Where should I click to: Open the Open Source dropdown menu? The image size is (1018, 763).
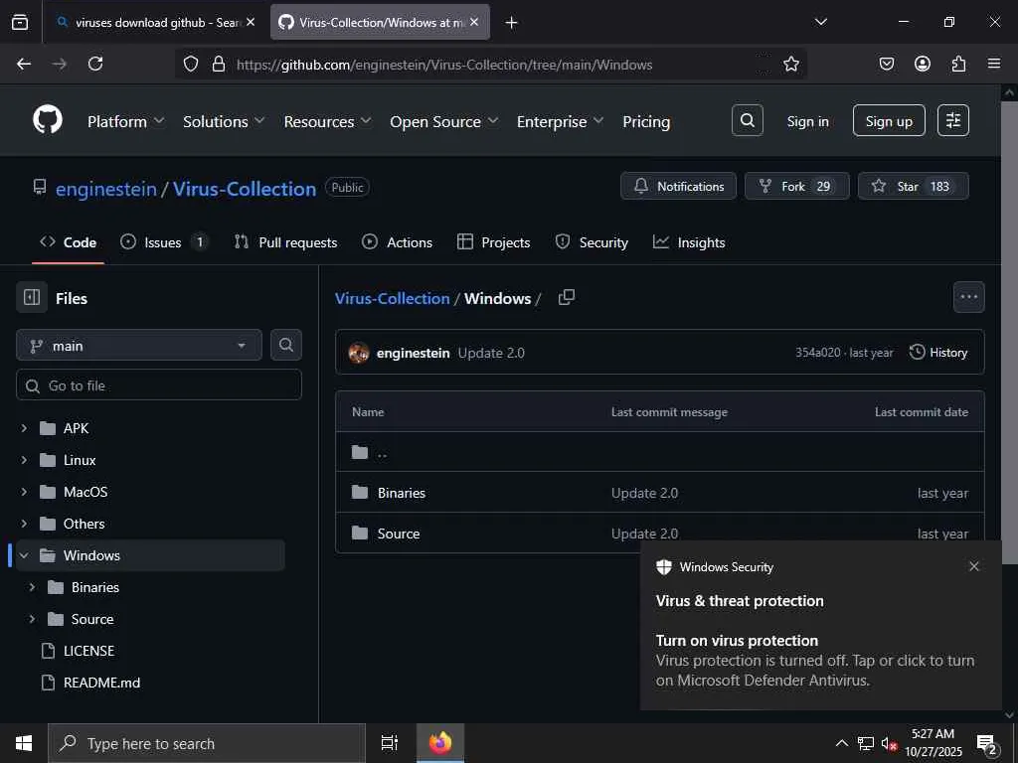(444, 121)
